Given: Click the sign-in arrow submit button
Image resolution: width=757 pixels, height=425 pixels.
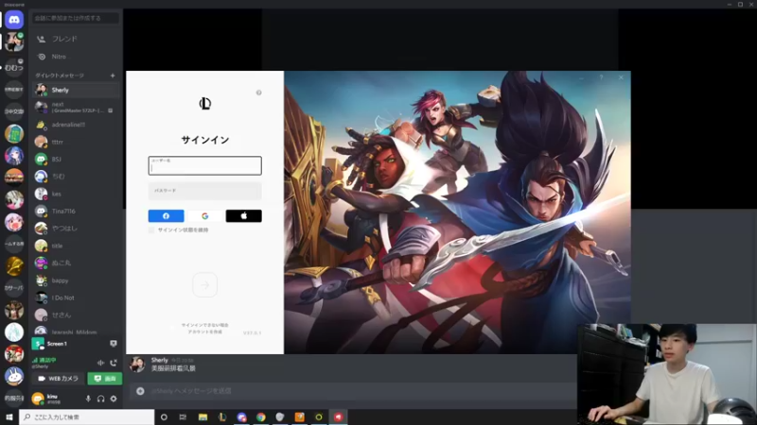Looking at the screenshot, I should point(204,285).
